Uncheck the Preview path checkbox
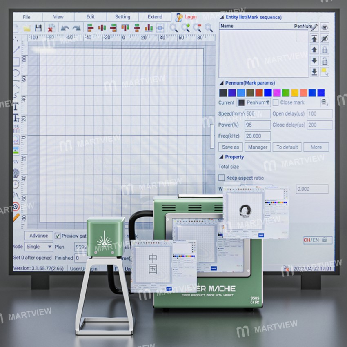This screenshot has width=347, height=347. pos(58,236)
